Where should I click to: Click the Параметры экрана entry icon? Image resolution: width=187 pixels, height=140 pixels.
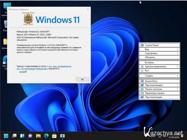pyautogui.click(x=142, y=93)
